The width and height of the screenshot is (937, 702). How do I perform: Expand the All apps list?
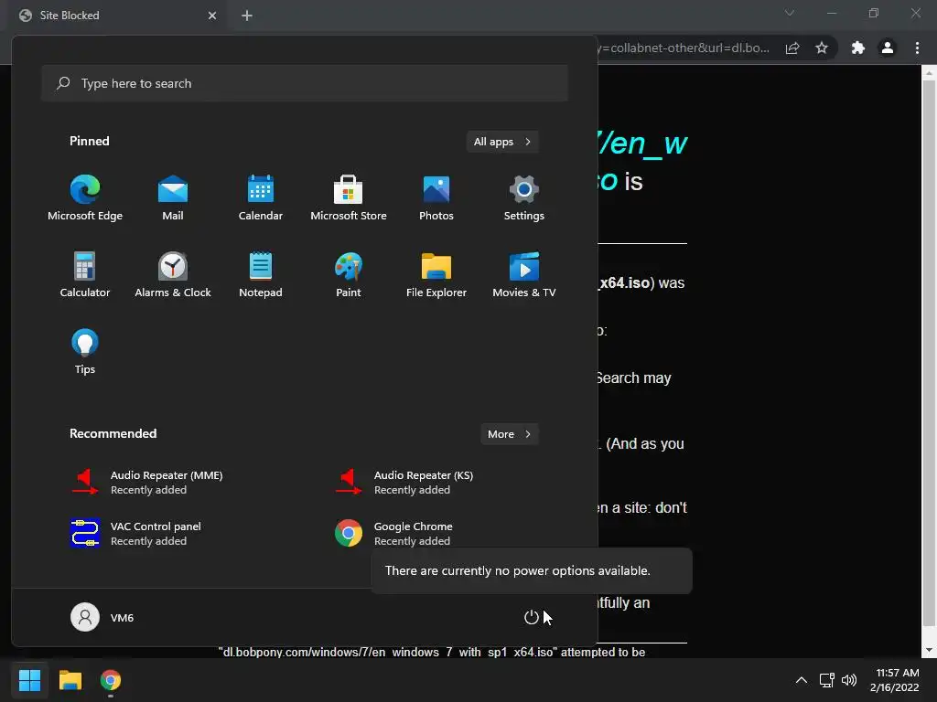(502, 142)
